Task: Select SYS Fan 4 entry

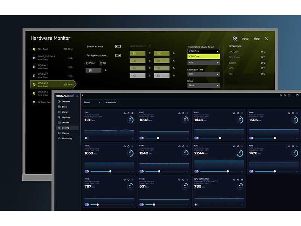Action: (x=41, y=93)
